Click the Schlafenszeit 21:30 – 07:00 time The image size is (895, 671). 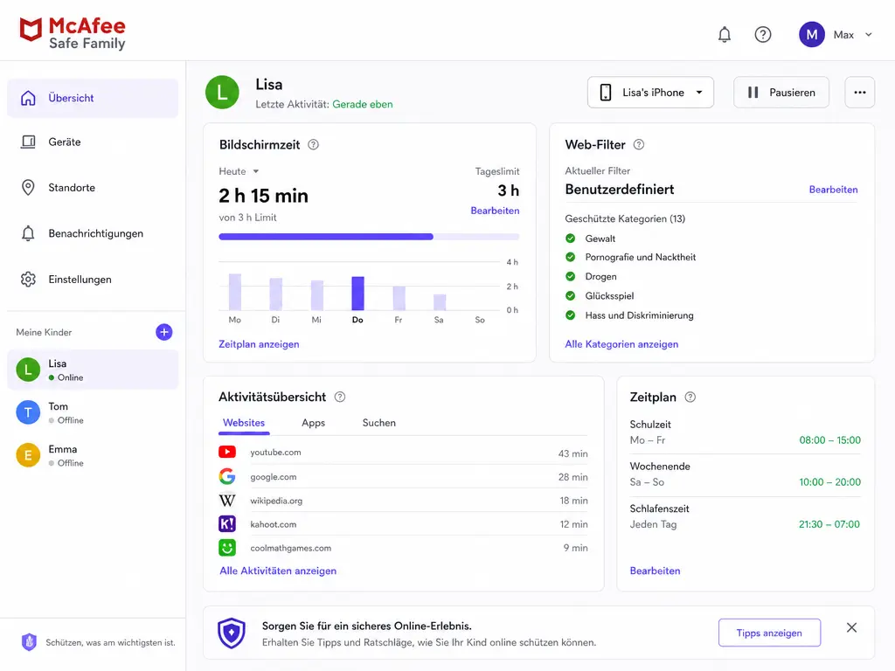829,524
